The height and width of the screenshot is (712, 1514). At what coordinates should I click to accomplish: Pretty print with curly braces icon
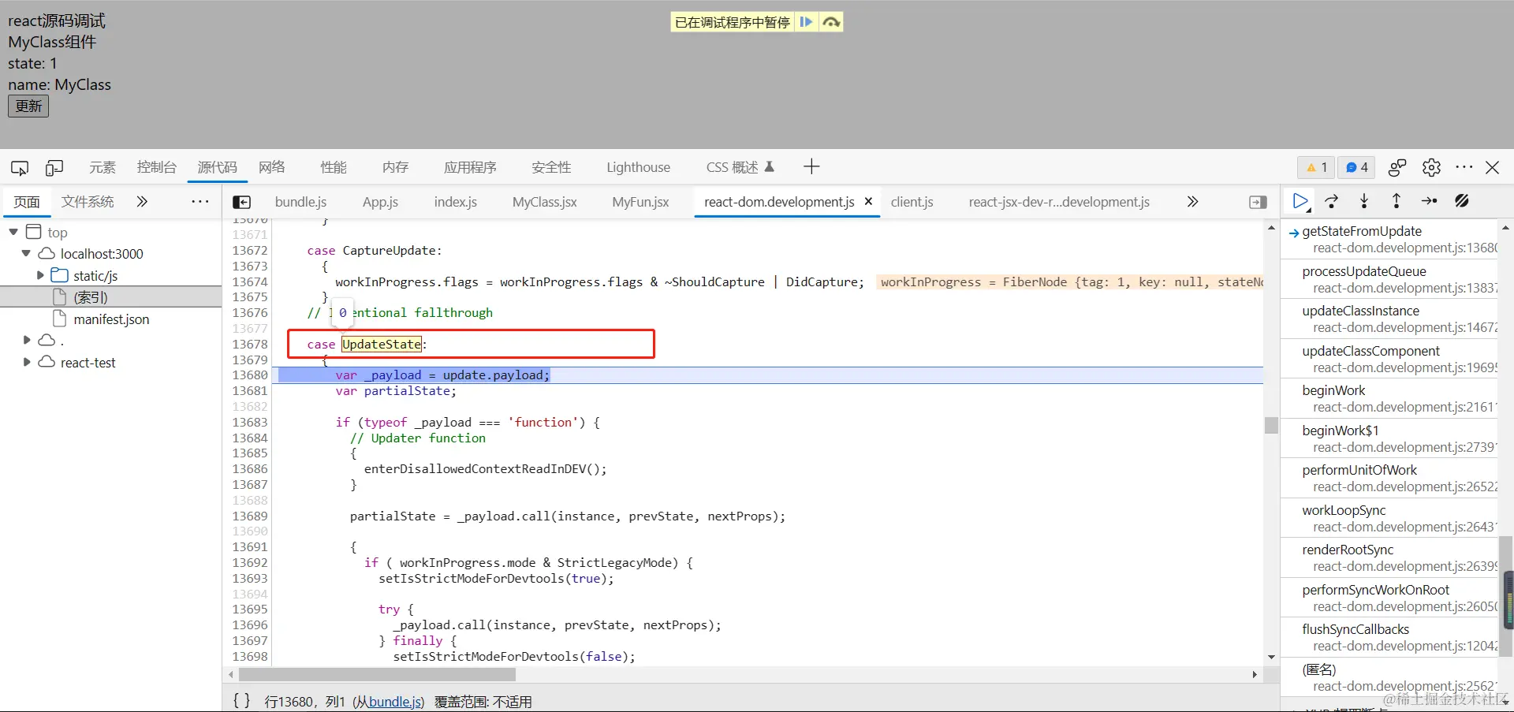tap(242, 700)
